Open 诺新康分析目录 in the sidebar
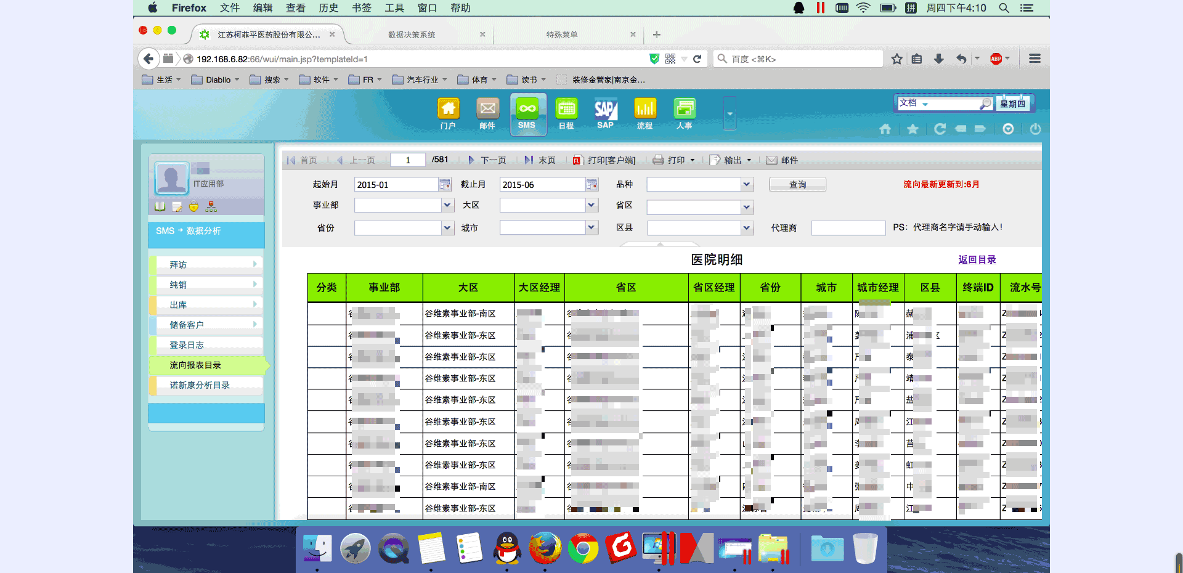The width and height of the screenshot is (1183, 573). point(206,385)
